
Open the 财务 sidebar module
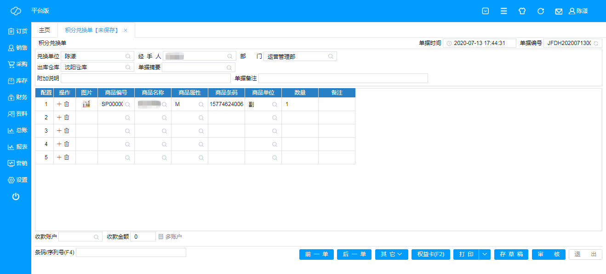(x=17, y=97)
